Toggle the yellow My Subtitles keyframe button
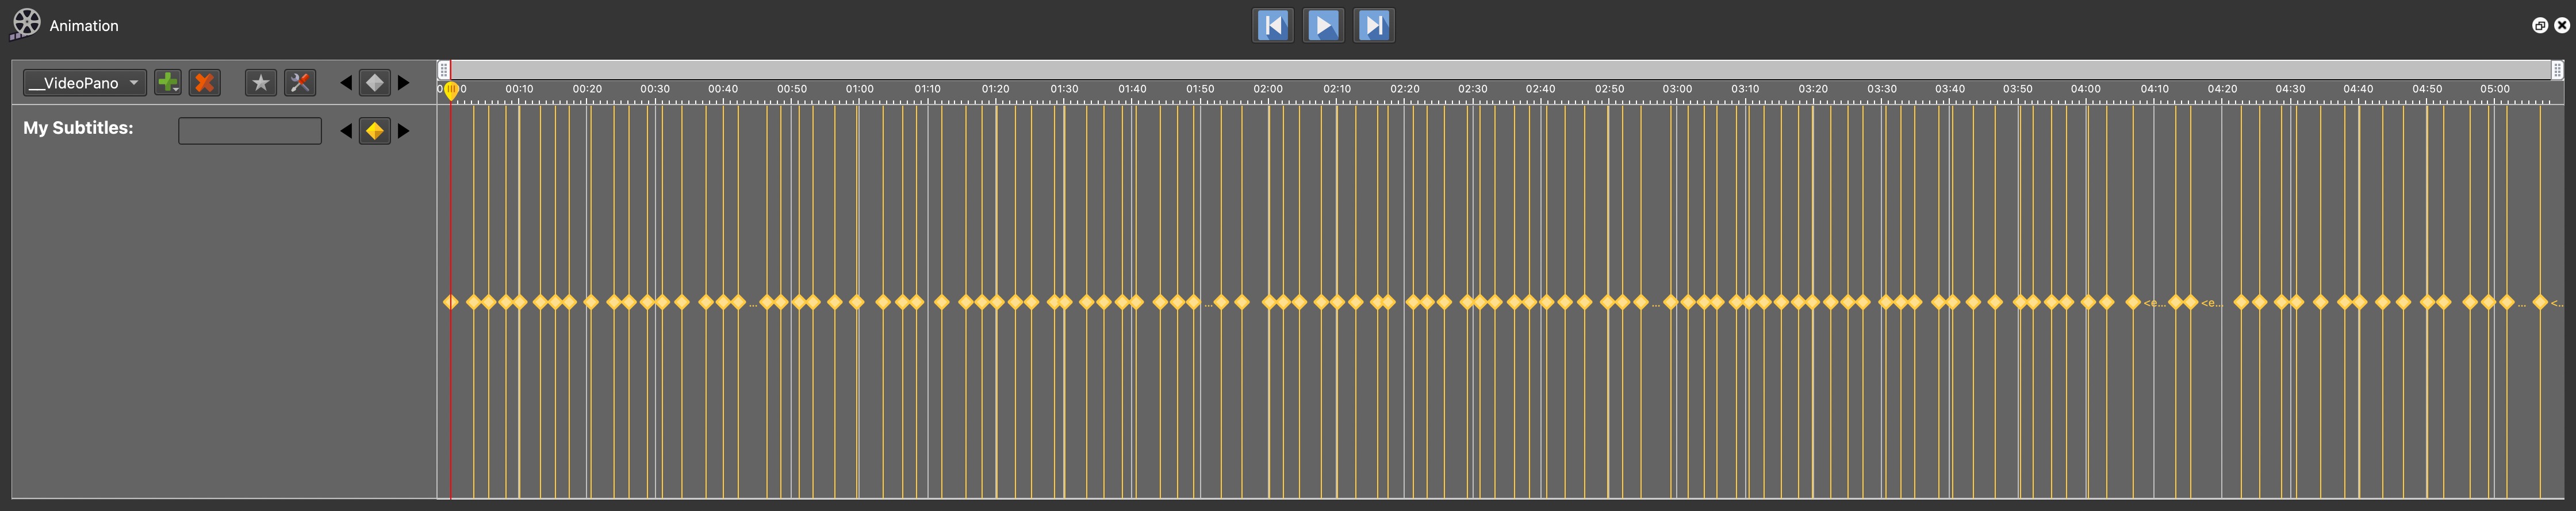The image size is (2576, 511). [x=375, y=131]
